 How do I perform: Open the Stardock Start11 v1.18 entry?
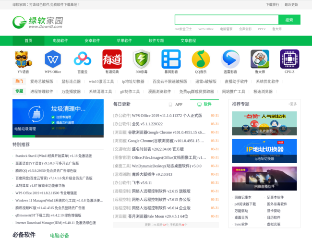pyautogui.click(x=54, y=156)
